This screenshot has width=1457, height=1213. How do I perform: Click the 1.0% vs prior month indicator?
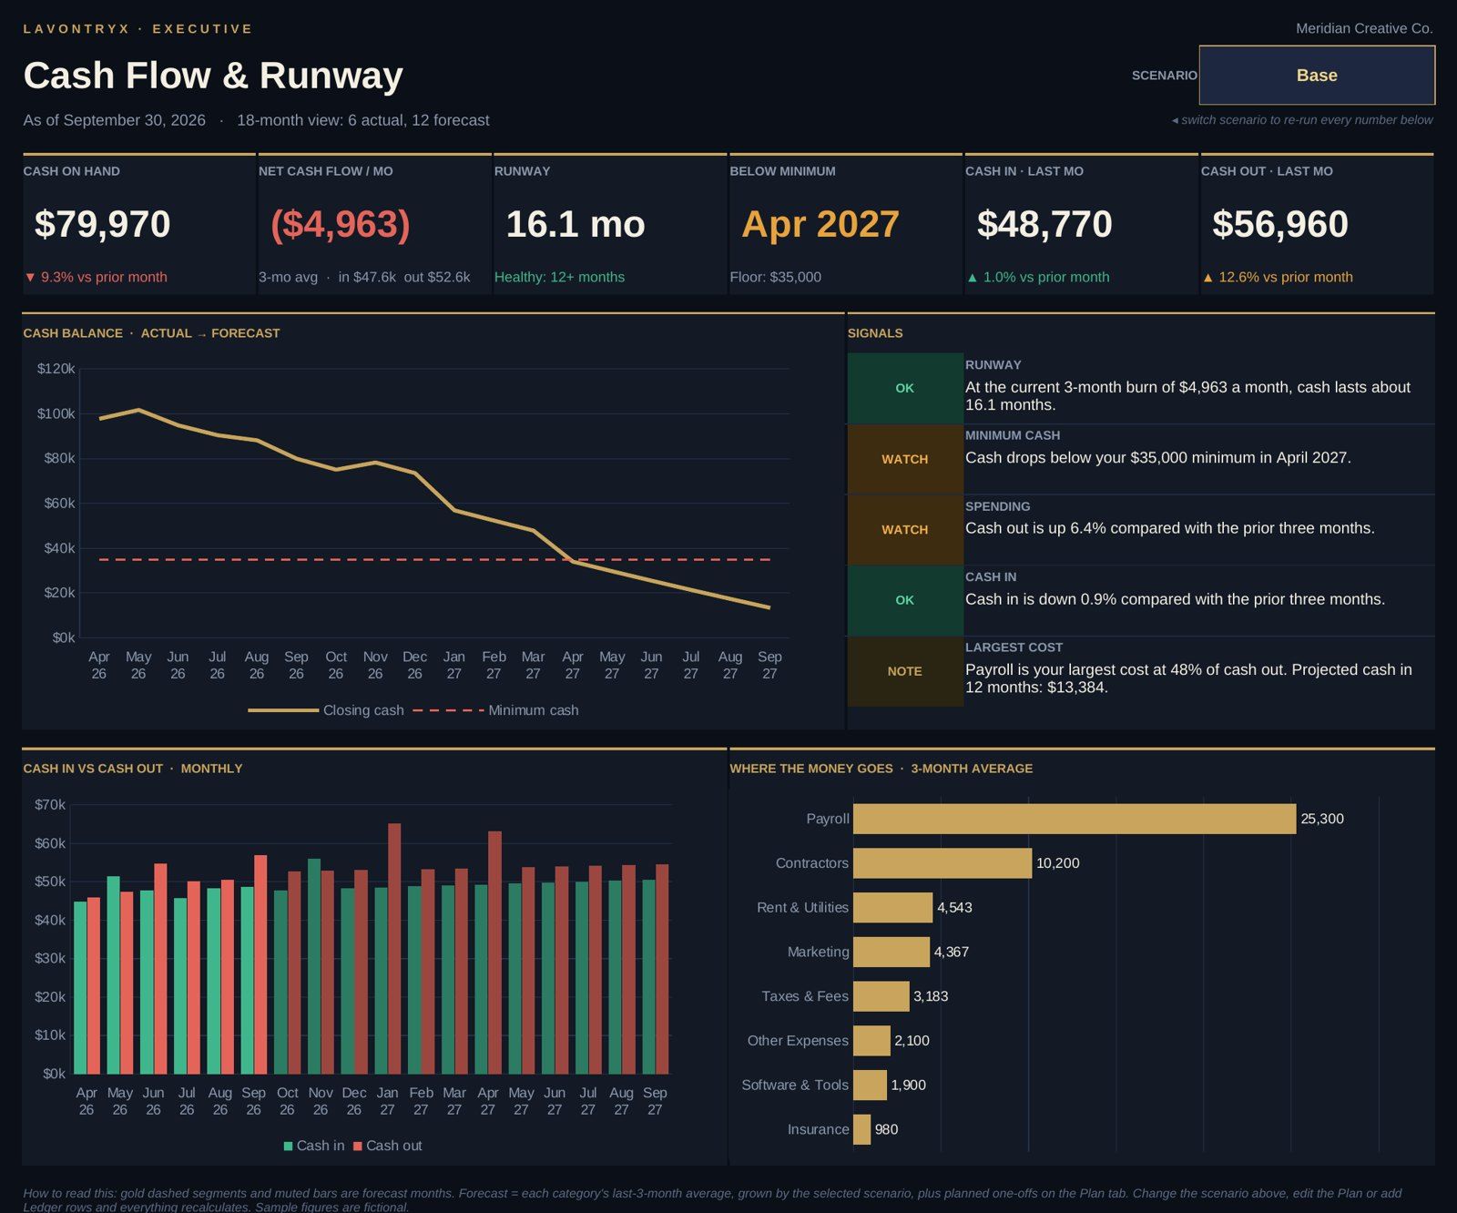pos(1038,277)
